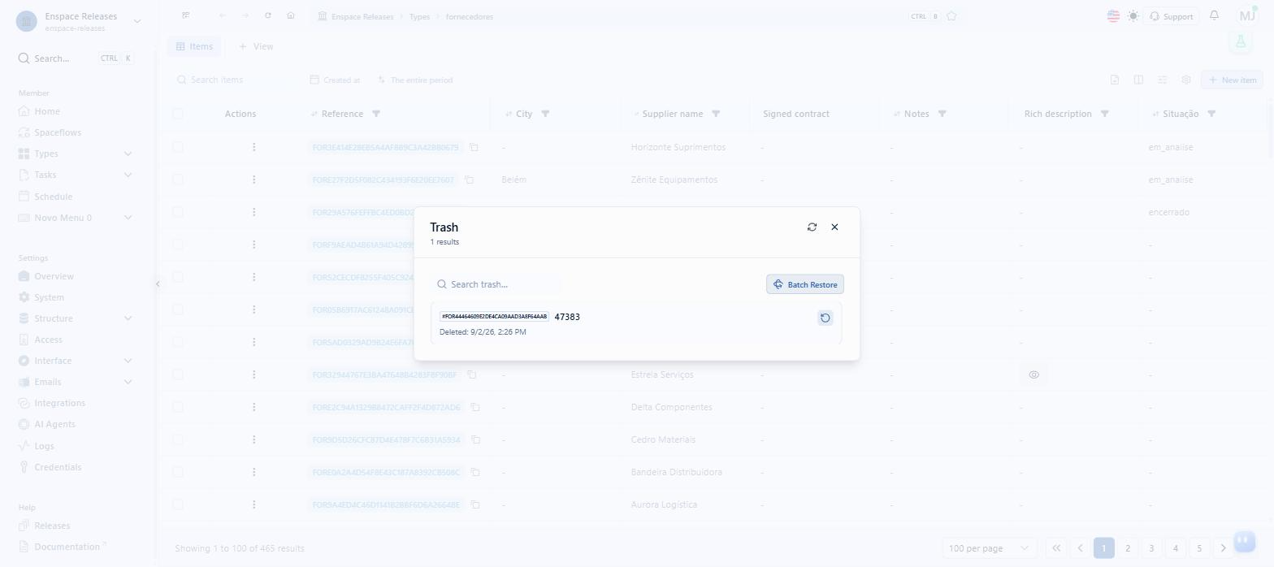Open the Logs page
This screenshot has height=567, width=1274.
44,446
